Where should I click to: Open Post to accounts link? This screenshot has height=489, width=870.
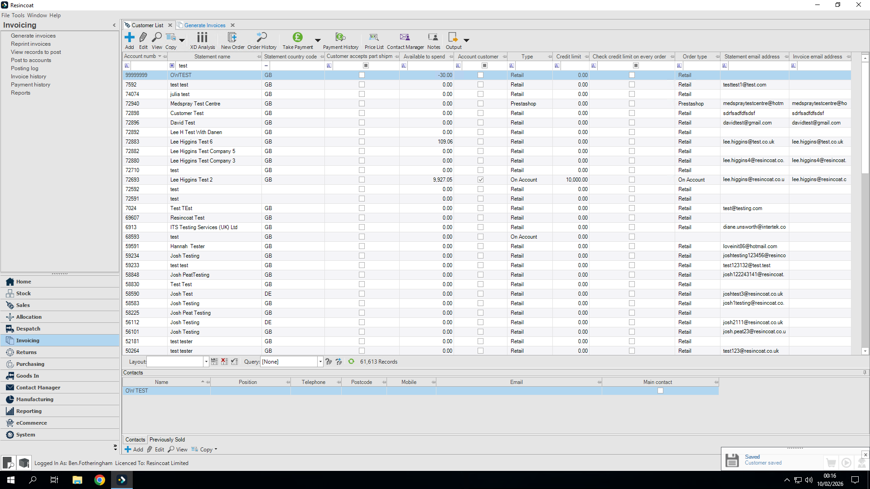coord(31,60)
